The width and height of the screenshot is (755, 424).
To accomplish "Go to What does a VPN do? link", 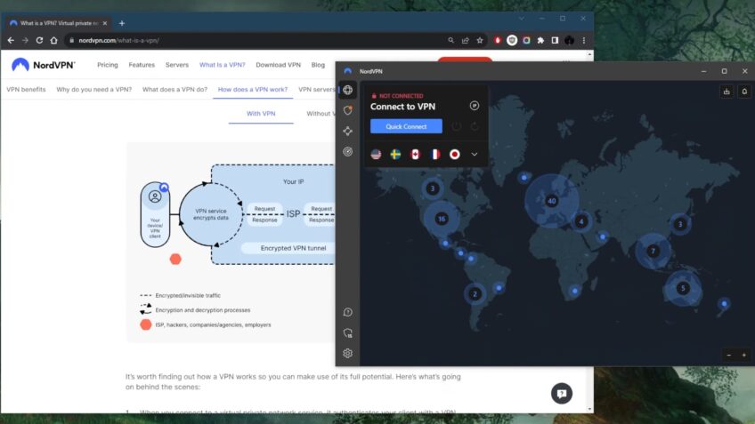I will [175, 90].
